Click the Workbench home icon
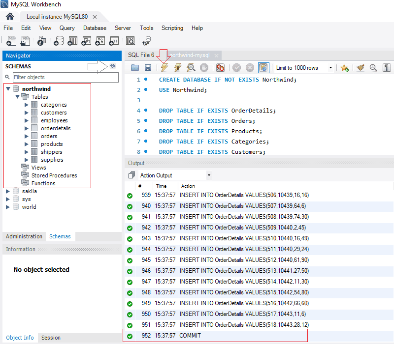This screenshot has height=344, width=394. [9, 16]
